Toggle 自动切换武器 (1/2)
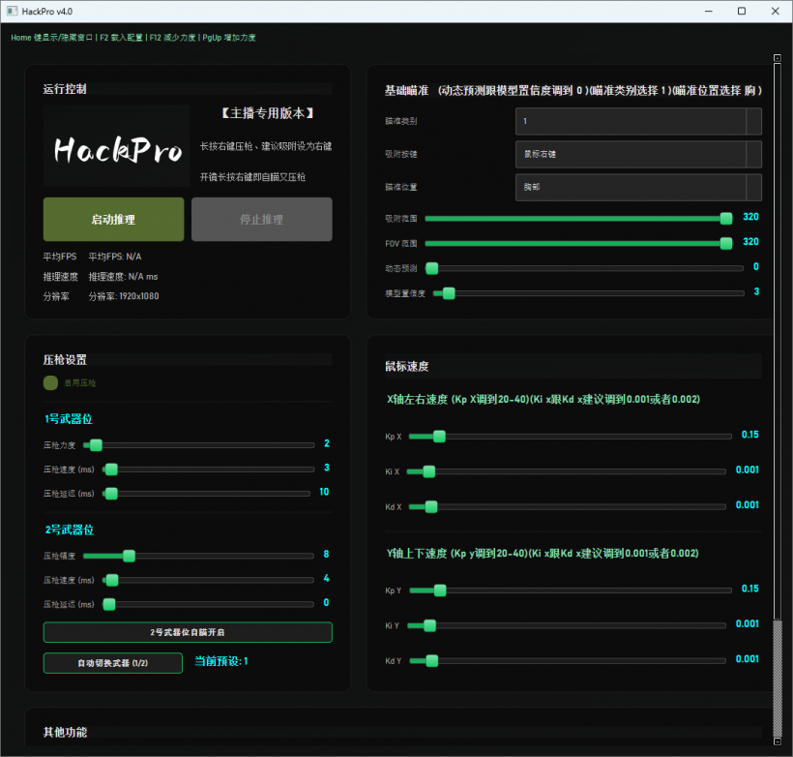The height and width of the screenshot is (757, 793). coord(113,663)
